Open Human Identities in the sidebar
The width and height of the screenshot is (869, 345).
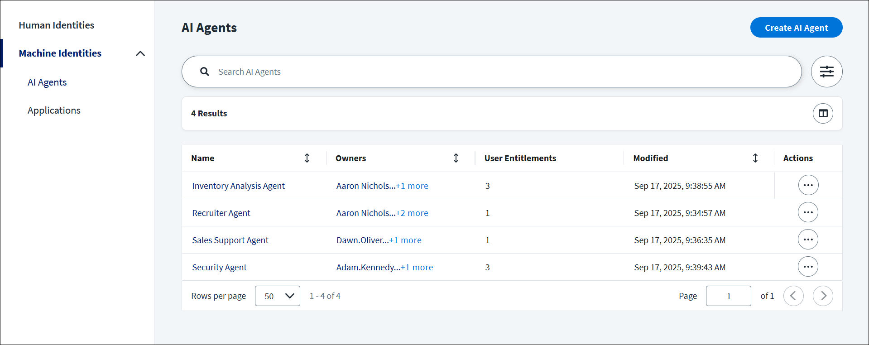57,25
